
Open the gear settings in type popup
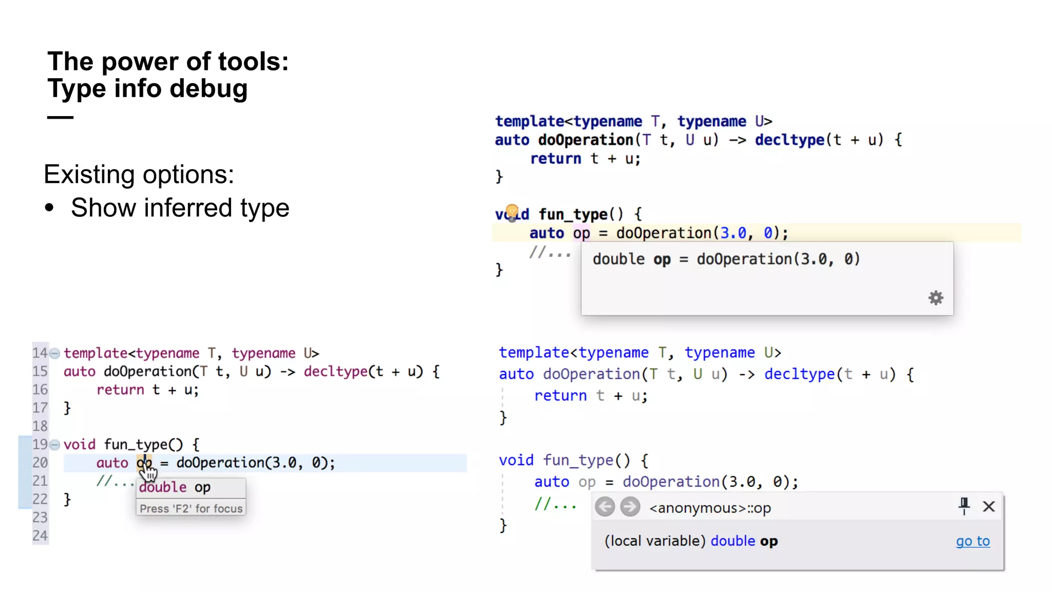click(936, 298)
